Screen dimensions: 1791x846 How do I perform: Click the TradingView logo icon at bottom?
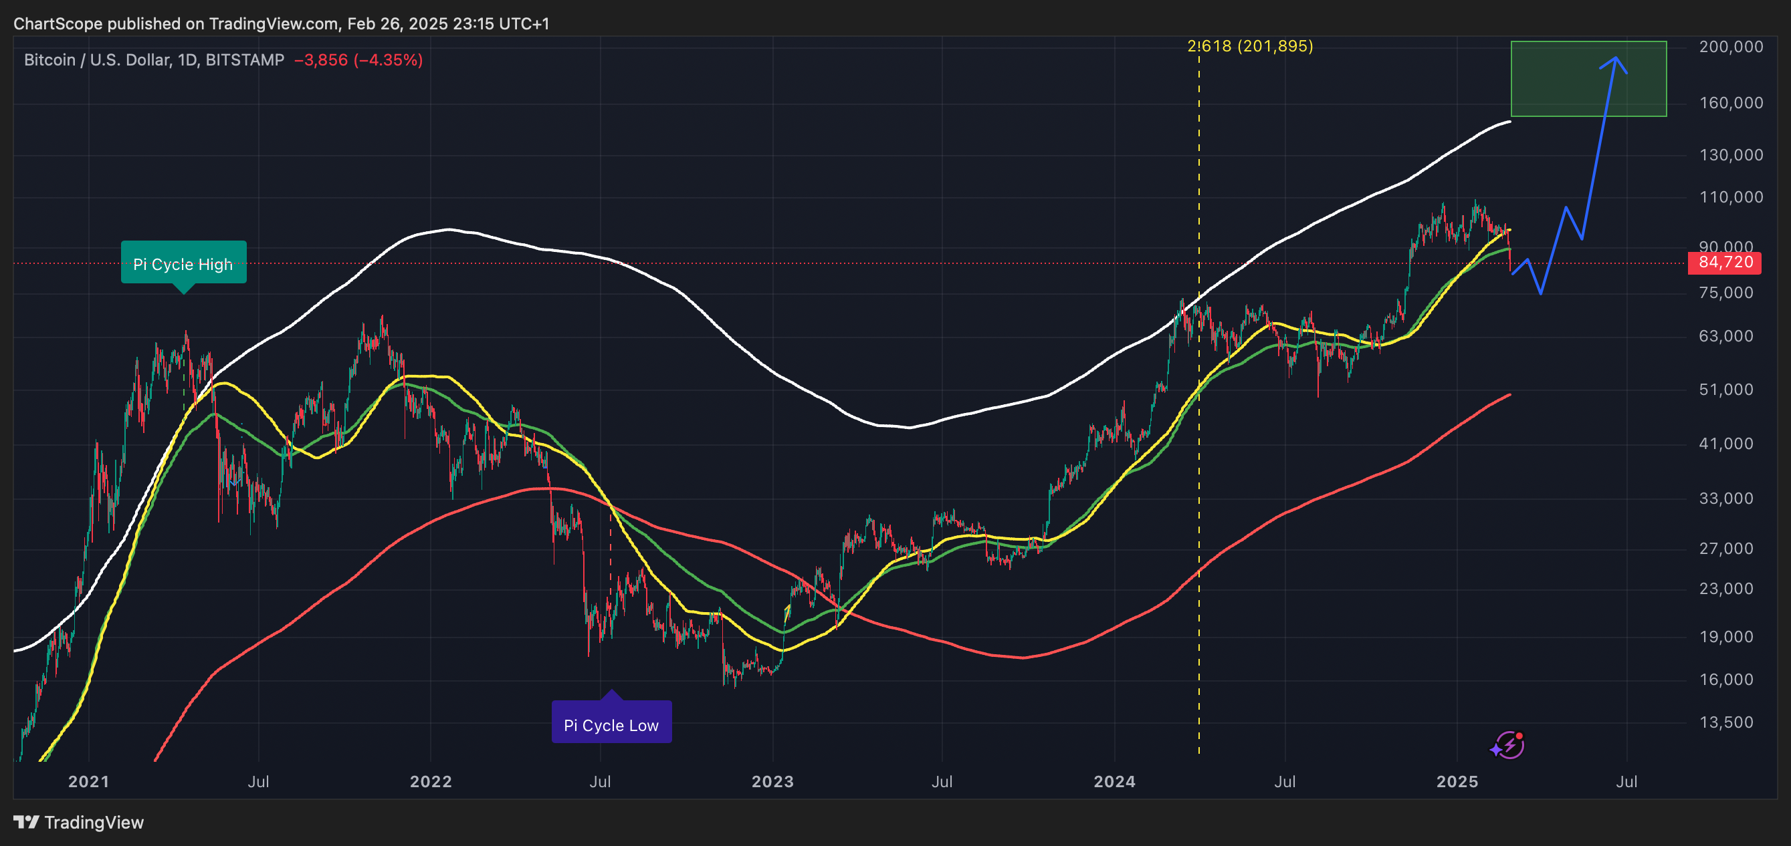pos(27,823)
